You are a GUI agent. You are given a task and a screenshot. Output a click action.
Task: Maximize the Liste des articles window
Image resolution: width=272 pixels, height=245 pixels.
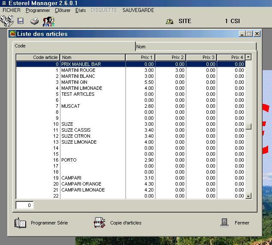coord(249,34)
